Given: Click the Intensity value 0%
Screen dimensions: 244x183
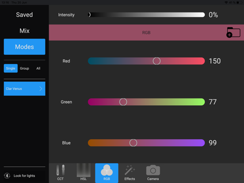Looking at the screenshot, I should 213,15.
